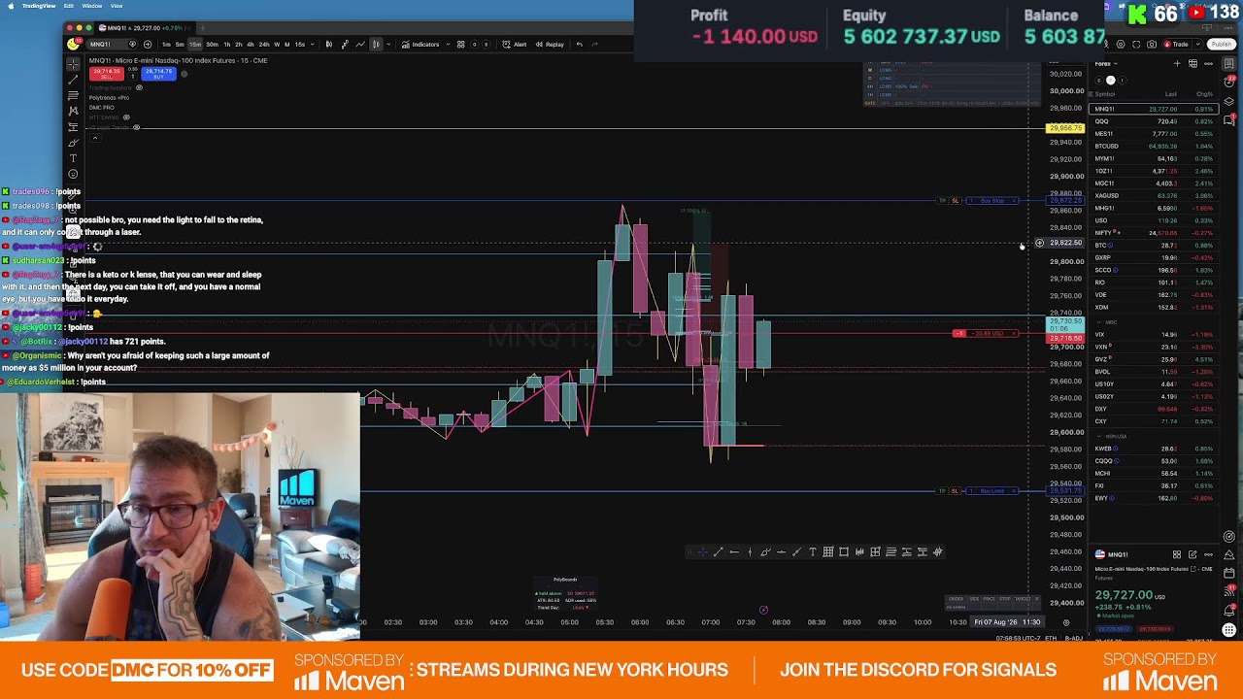Screen dimensions: 1243x699
Task: Toggle visibility of v2 Logic Trends indicator
Action: pyautogui.click(x=137, y=127)
